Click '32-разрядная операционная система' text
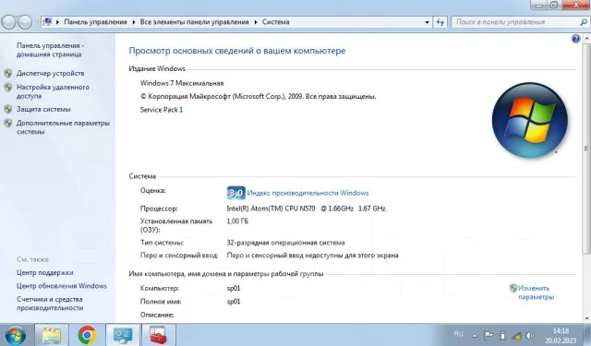The image size is (591, 346). coord(285,243)
